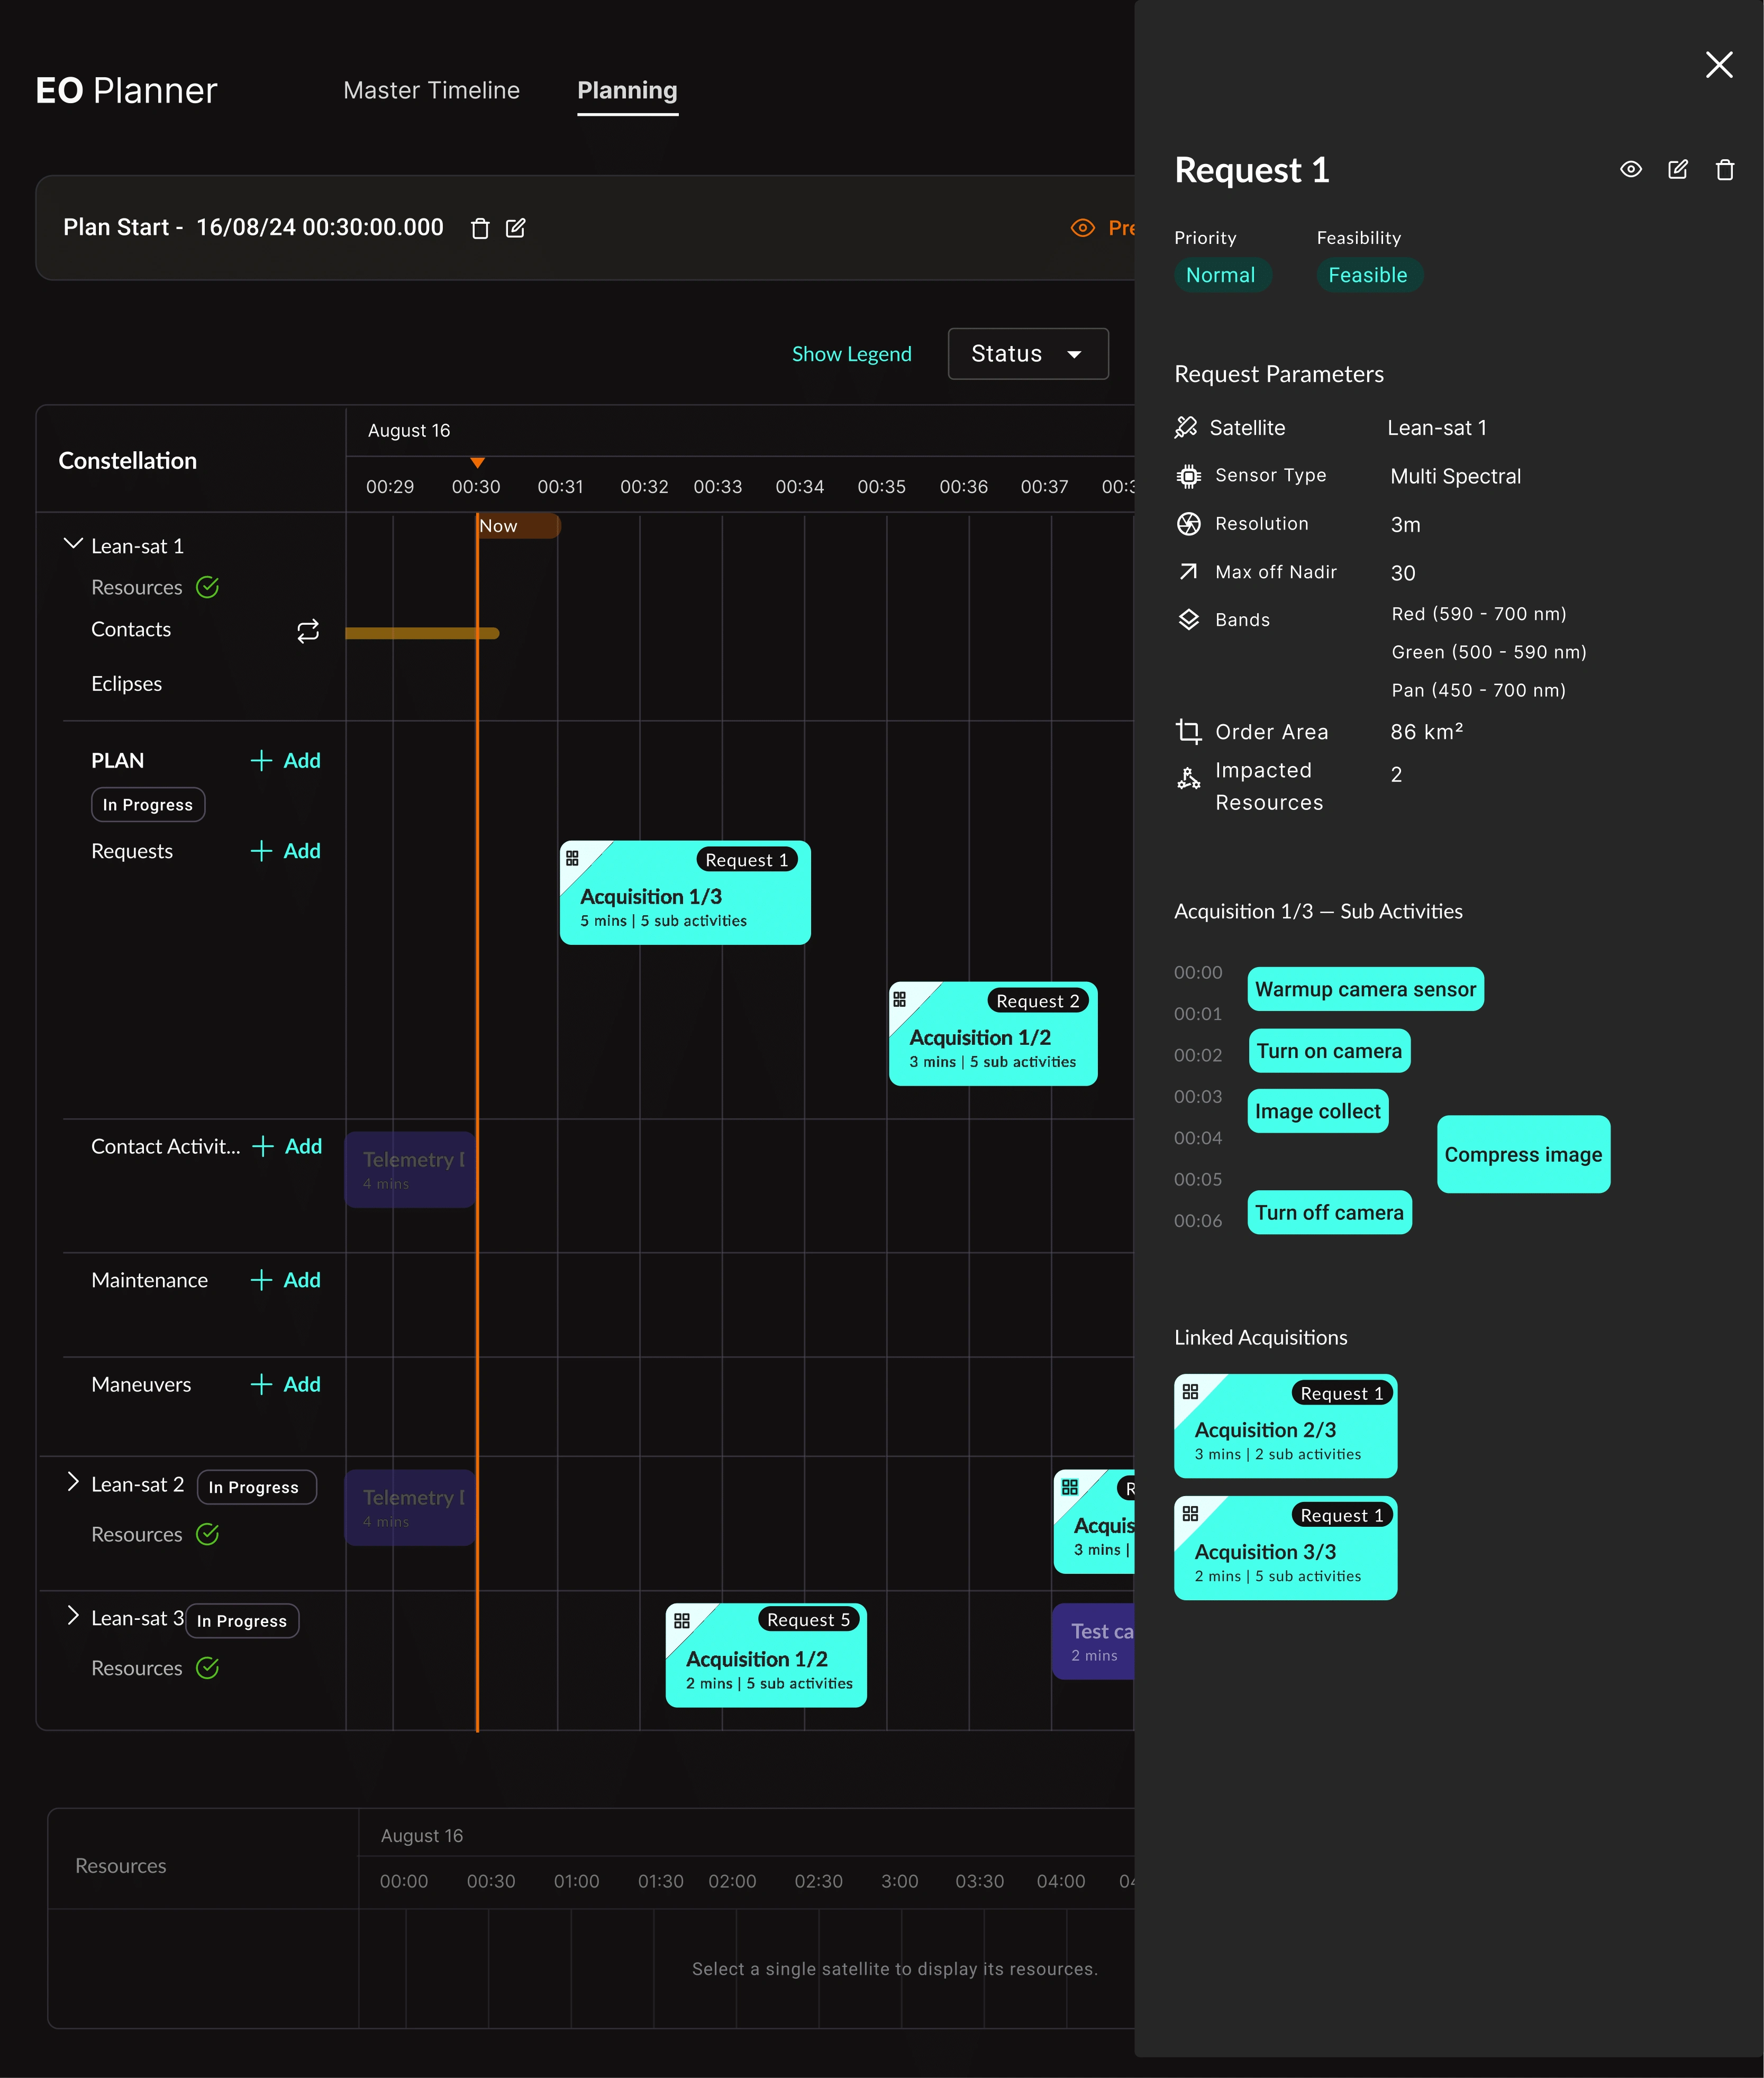Click the orange Now timeline marker
Image resolution: width=1764 pixels, height=2078 pixels.
pyautogui.click(x=517, y=526)
